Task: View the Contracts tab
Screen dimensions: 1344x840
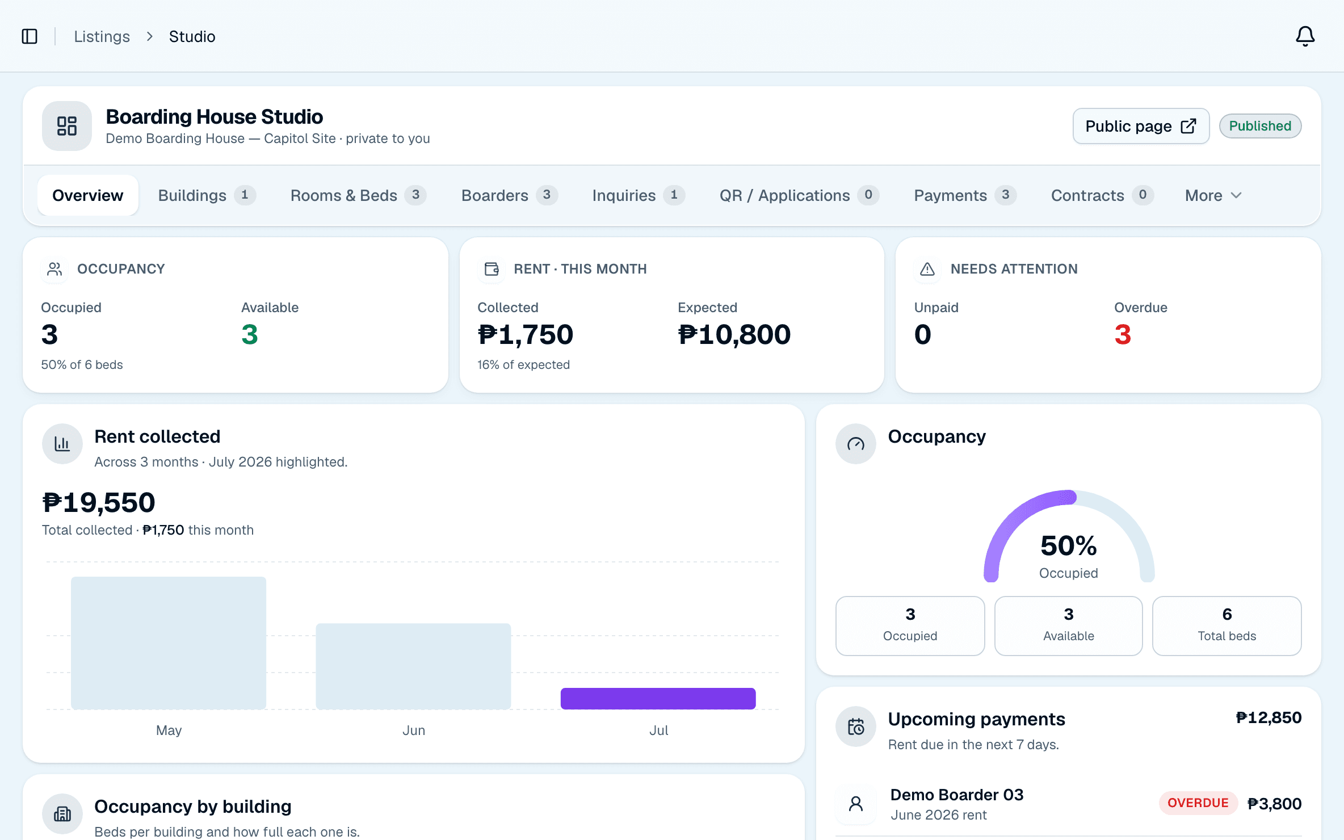Action: [1102, 195]
